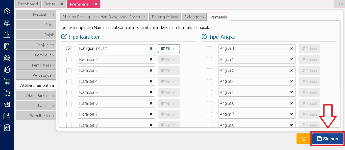Uncheck the Kategori Industri checkbox
This screenshot has width=345, height=150.
point(69,49)
